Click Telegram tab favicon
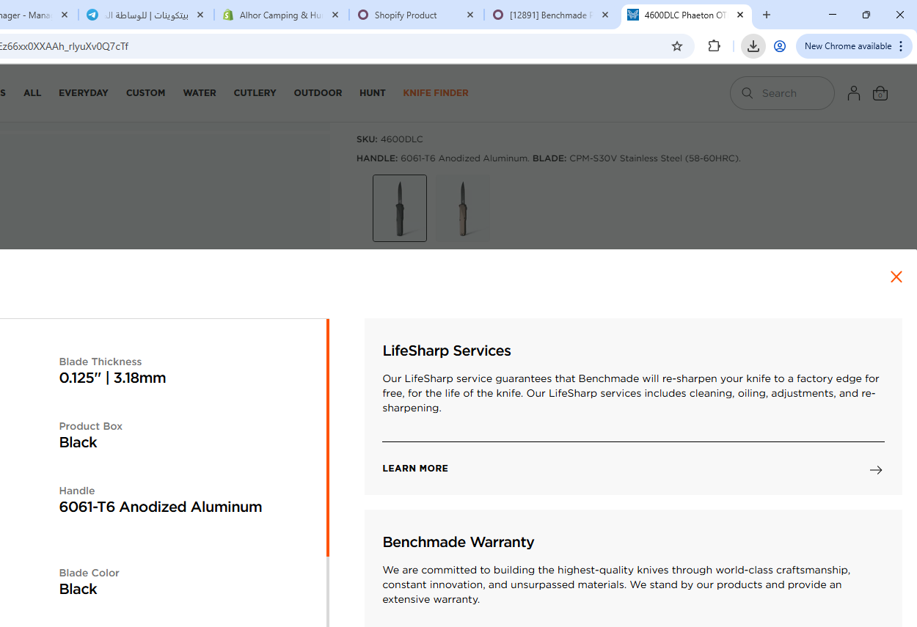 click(92, 15)
